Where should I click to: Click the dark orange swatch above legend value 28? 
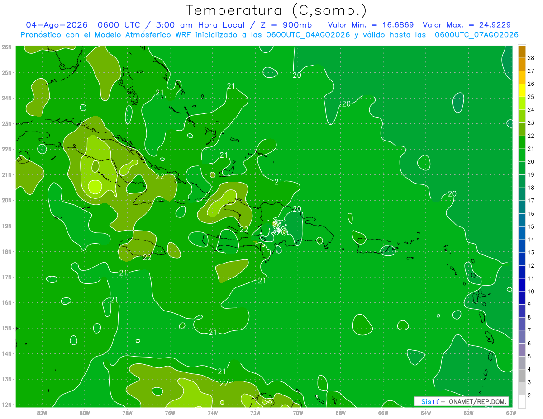tap(521, 52)
